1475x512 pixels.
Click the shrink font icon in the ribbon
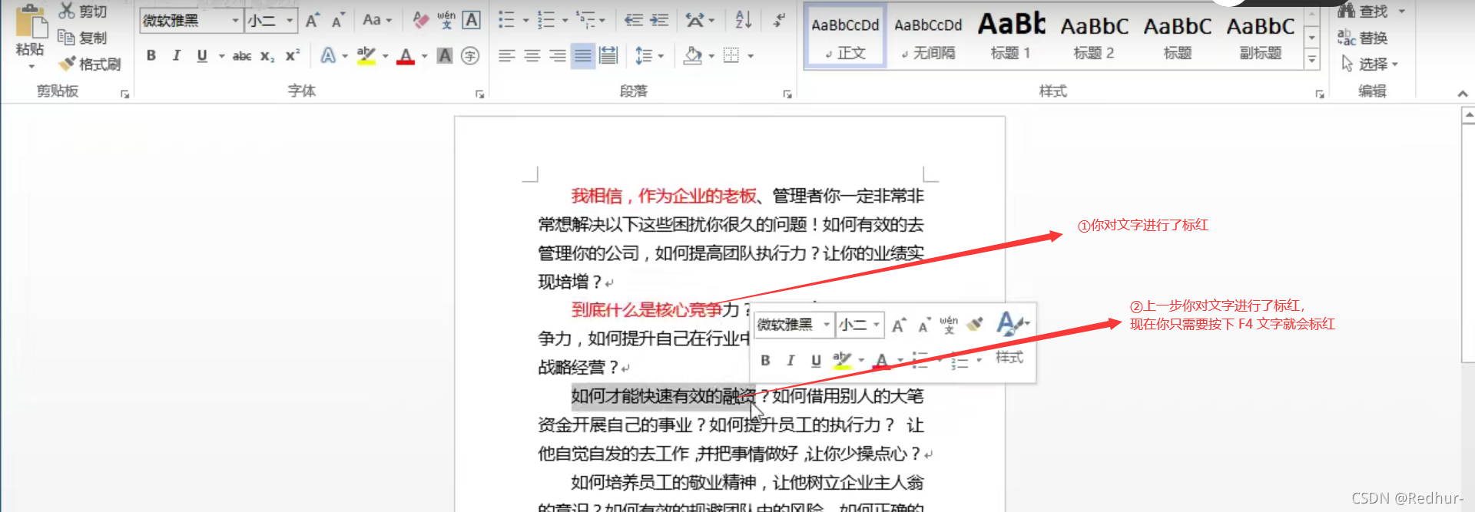(338, 21)
